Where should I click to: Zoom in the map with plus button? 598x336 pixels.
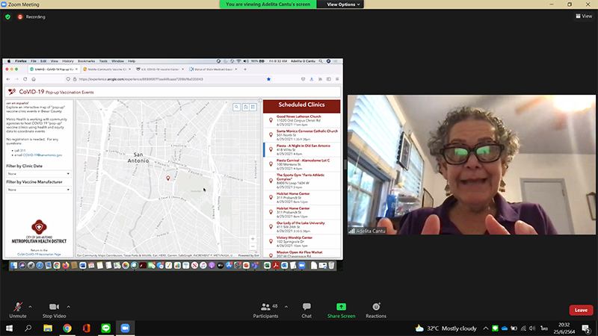pos(253,239)
